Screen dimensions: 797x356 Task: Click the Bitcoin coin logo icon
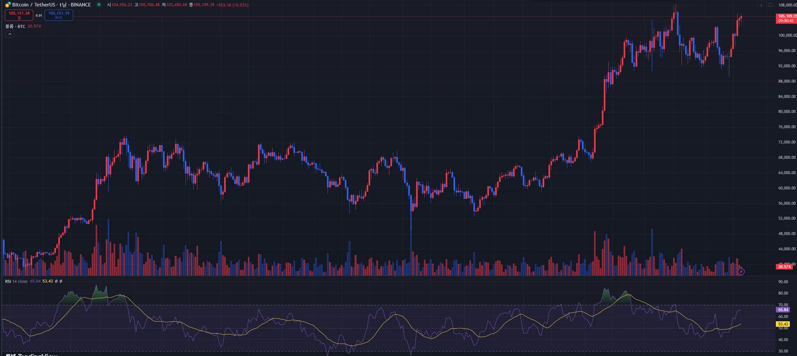(7, 5)
